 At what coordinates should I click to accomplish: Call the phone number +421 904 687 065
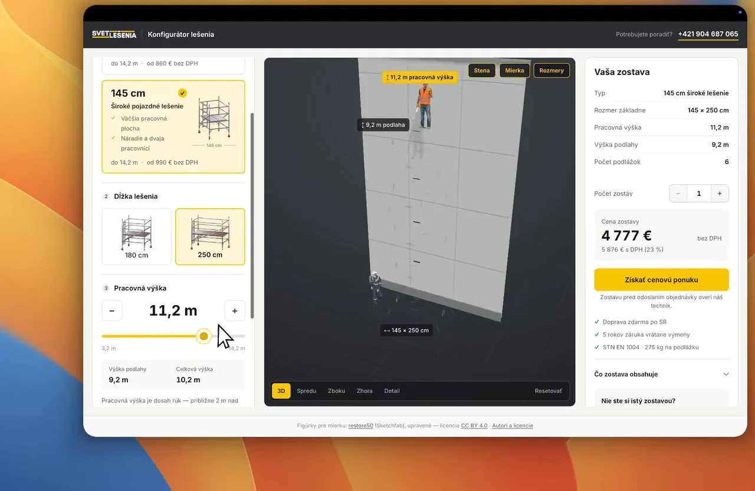(708, 34)
